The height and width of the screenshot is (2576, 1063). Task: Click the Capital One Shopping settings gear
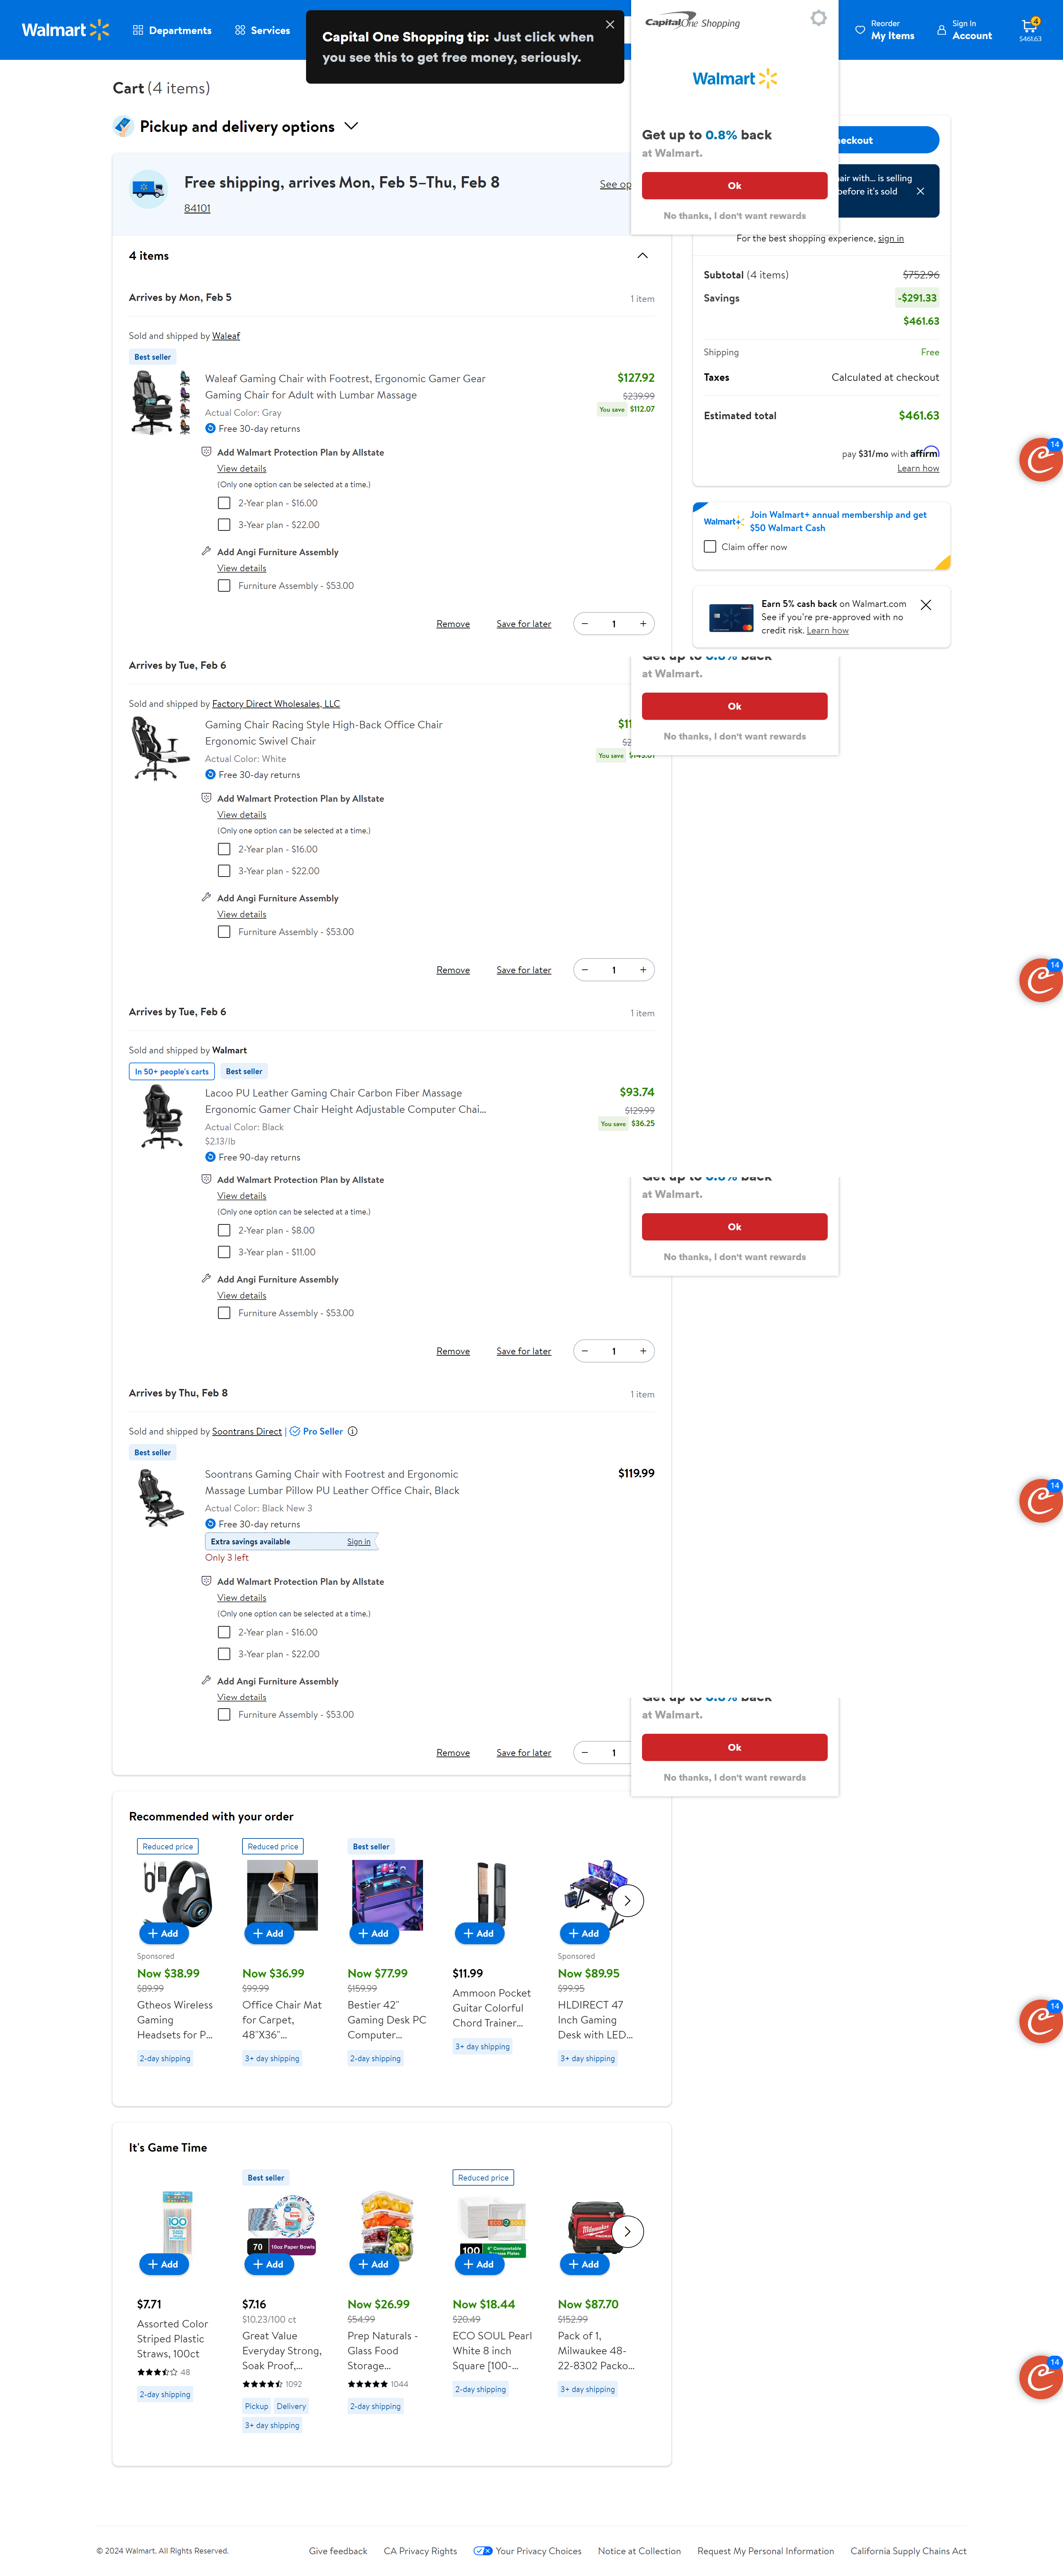pyautogui.click(x=818, y=18)
